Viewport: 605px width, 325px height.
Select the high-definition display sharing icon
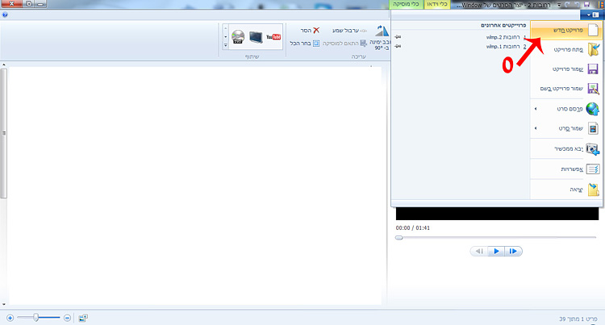point(255,37)
